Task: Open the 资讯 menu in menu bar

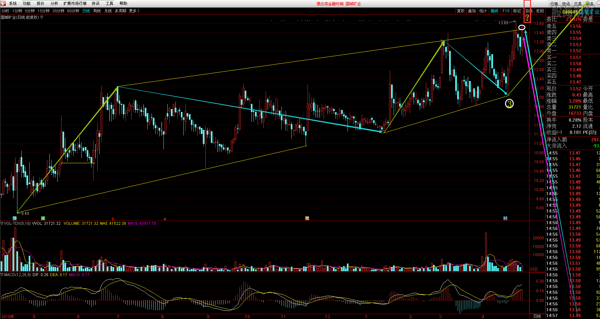Action: 96,4
